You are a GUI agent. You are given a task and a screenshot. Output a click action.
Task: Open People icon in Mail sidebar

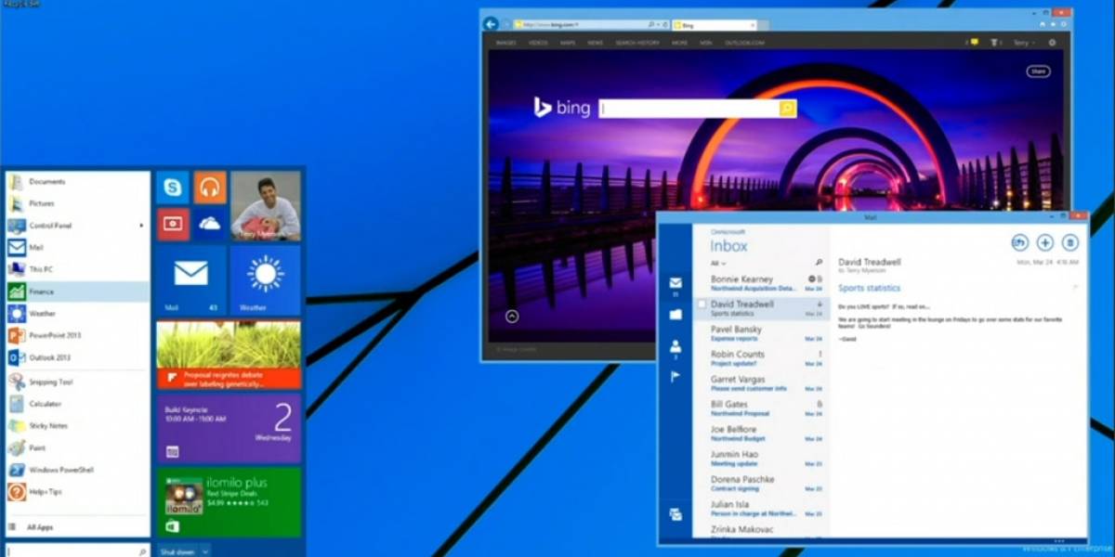coord(676,346)
